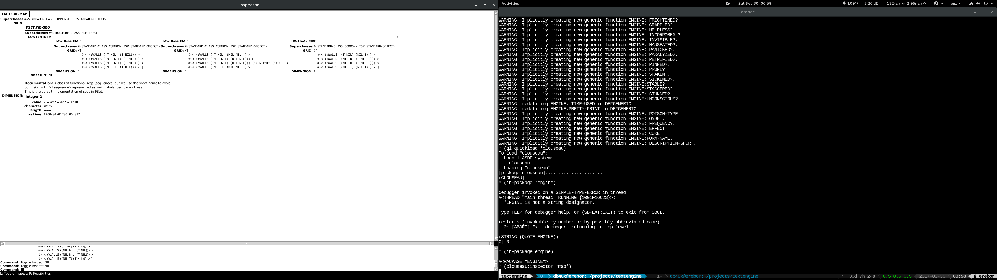Click the erebor terminal window title

pyautogui.click(x=747, y=12)
